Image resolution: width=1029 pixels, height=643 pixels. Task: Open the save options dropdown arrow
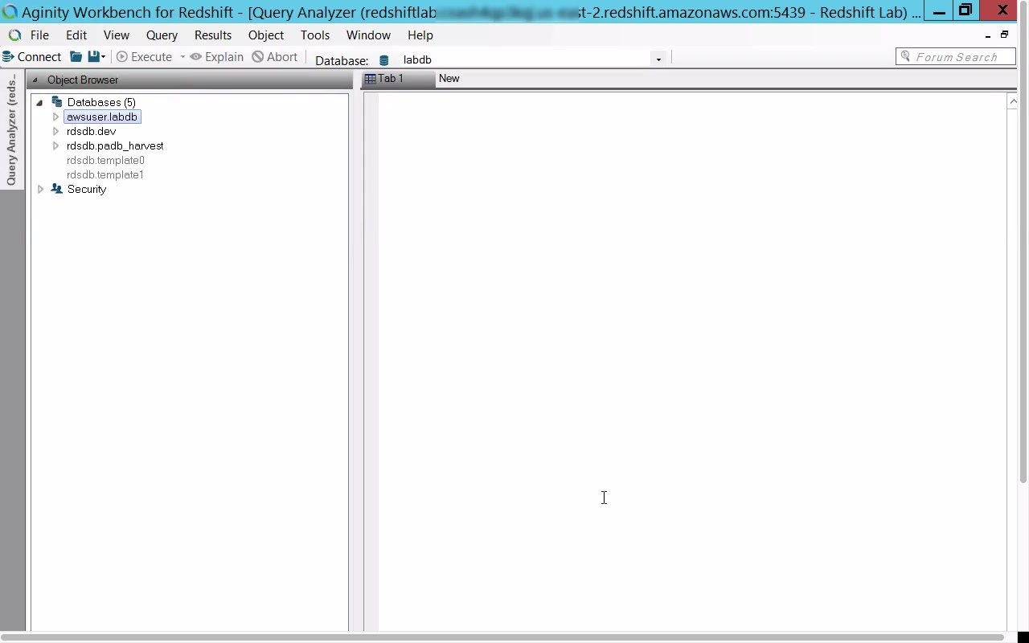pos(103,57)
